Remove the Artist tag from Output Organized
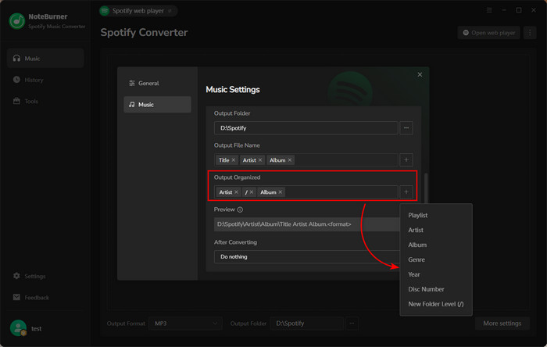 click(236, 192)
